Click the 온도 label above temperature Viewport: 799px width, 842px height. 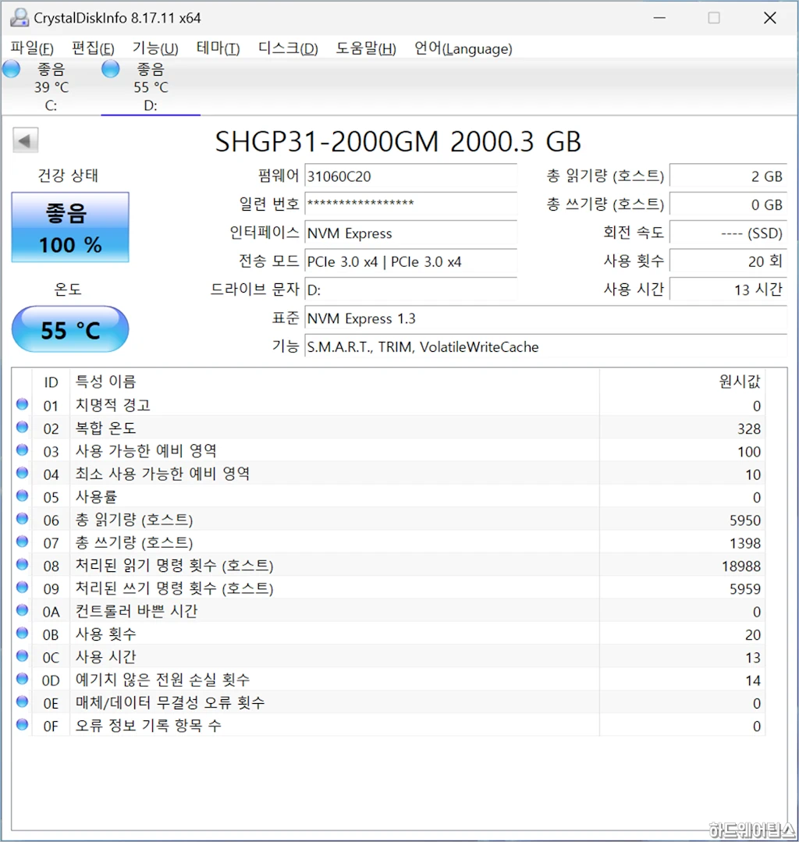tap(68, 290)
